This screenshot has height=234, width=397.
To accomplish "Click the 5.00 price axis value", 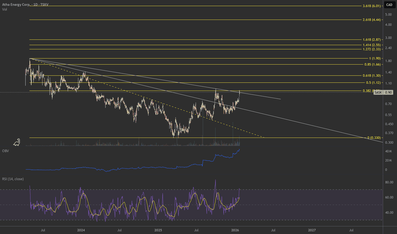I will pos(388,14).
